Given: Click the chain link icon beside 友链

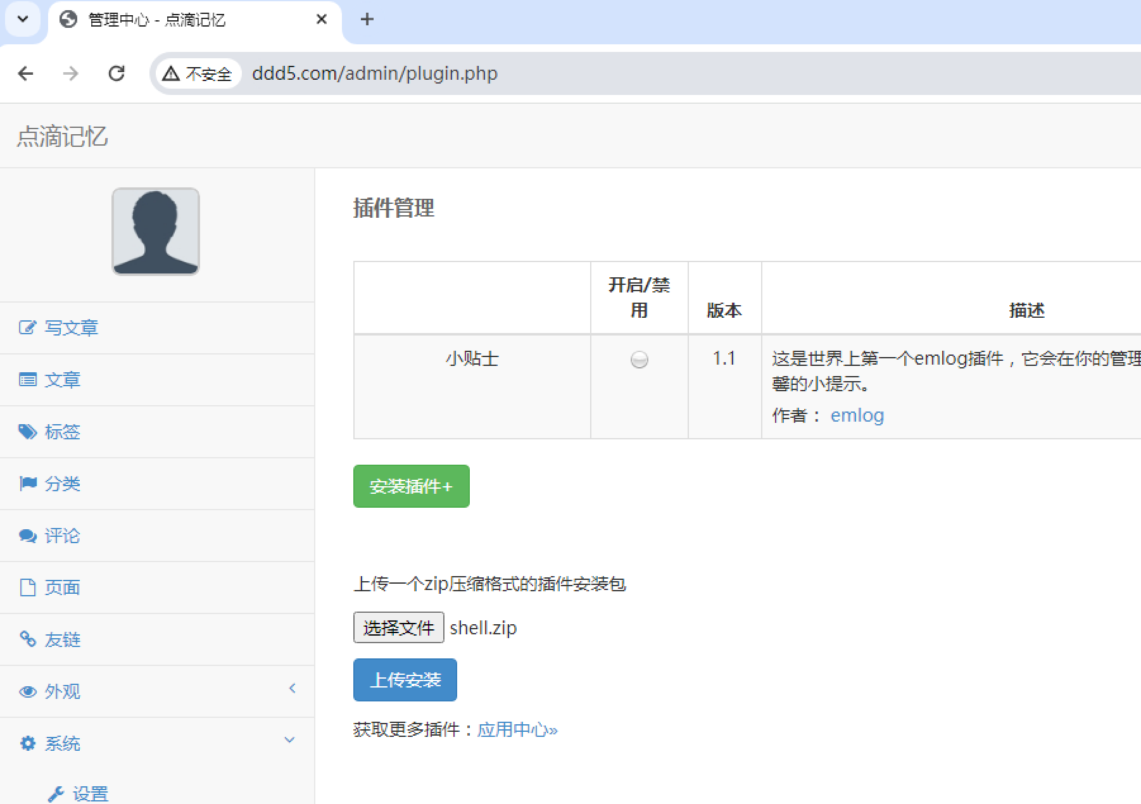Looking at the screenshot, I should (27, 639).
